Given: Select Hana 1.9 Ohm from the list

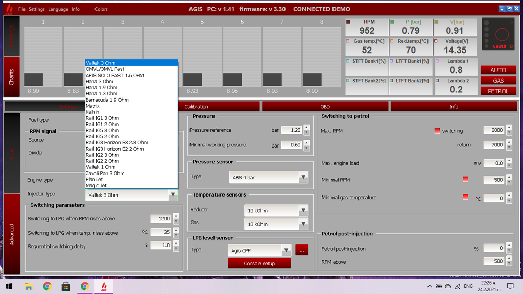Looking at the screenshot, I should (131, 87).
